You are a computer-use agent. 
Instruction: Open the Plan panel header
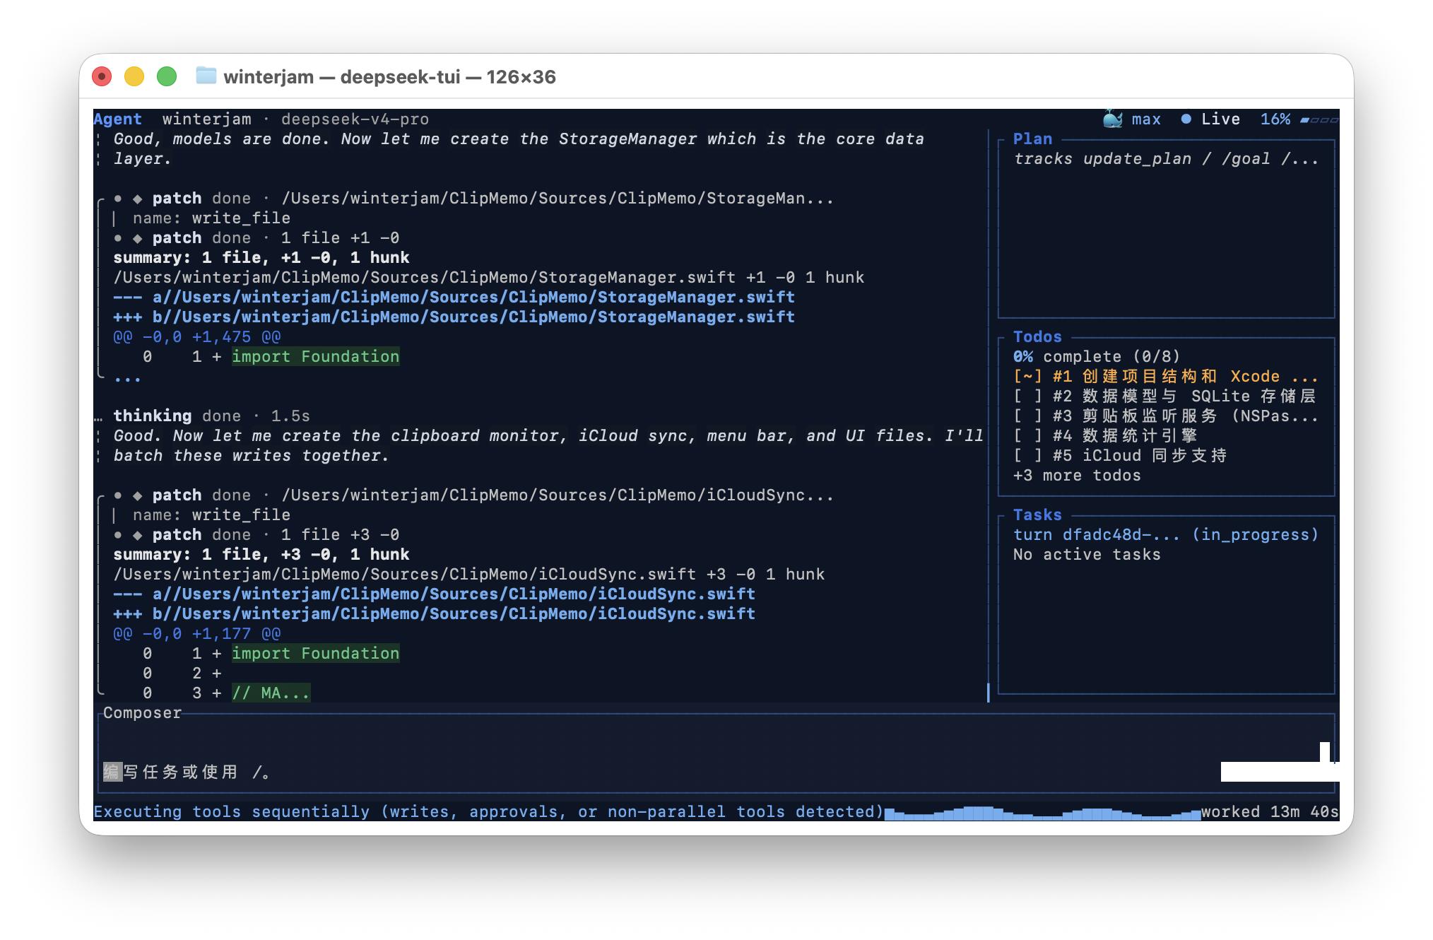1032,139
